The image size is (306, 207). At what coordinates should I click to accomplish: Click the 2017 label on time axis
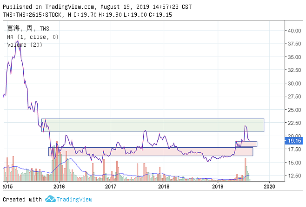pyautogui.click(x=111, y=187)
